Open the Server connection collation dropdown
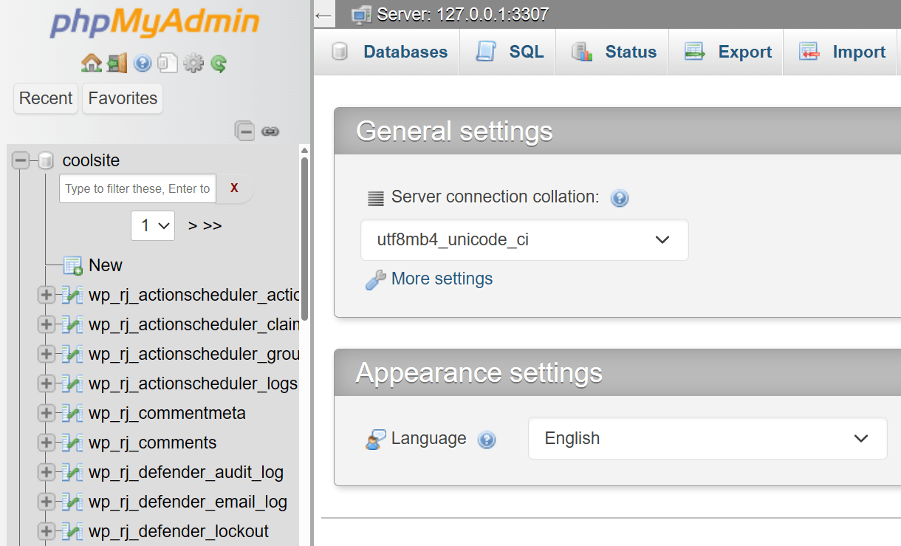This screenshot has height=546, width=901. coord(524,240)
